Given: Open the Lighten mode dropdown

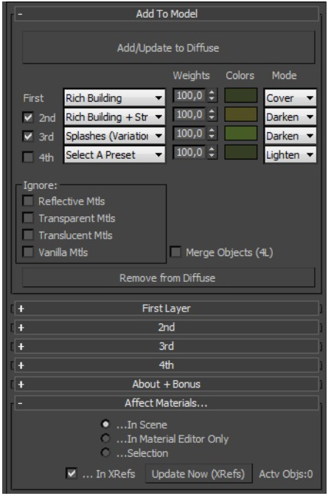Looking at the screenshot, I should point(290,155).
